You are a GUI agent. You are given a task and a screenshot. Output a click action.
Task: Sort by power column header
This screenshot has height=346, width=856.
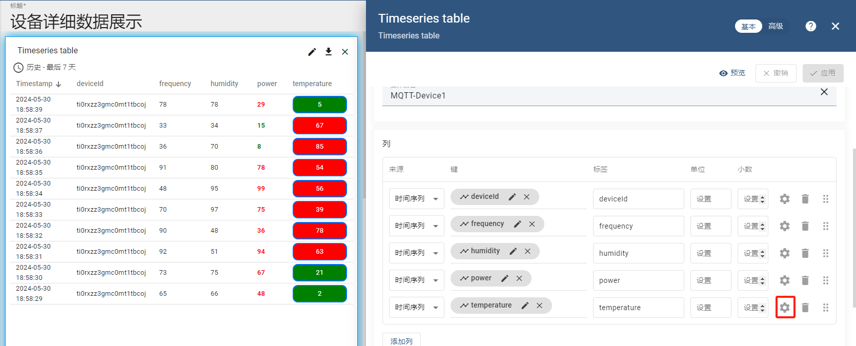point(267,84)
